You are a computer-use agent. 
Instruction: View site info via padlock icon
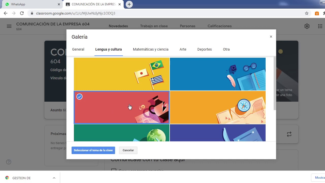point(32,13)
